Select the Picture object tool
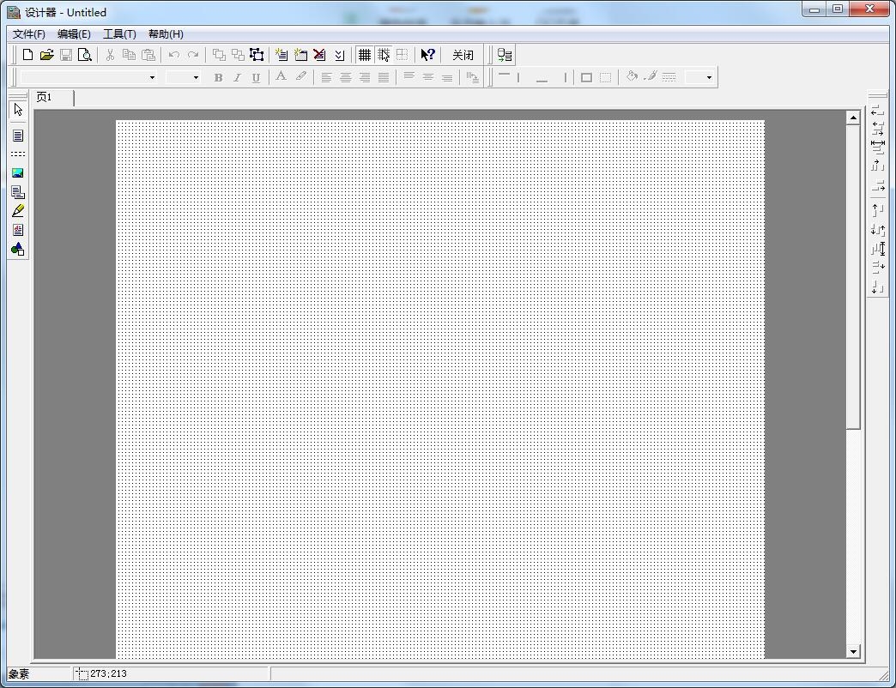This screenshot has height=688, width=896. coord(18,172)
